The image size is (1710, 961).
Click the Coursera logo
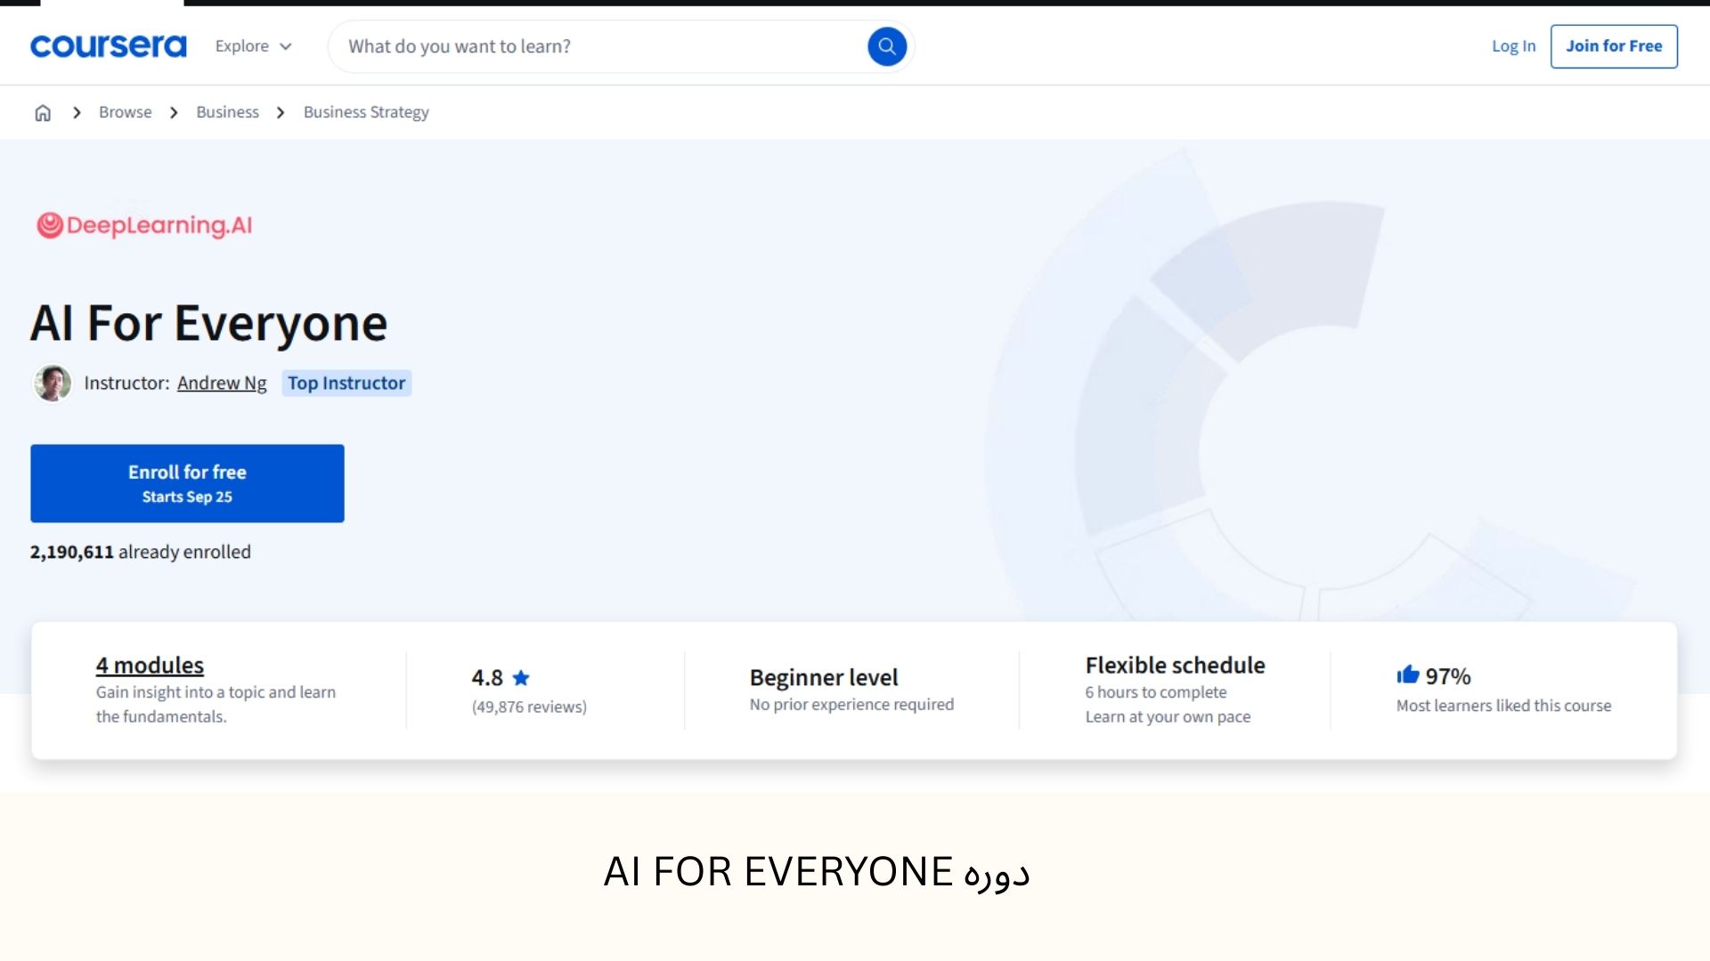click(x=109, y=46)
